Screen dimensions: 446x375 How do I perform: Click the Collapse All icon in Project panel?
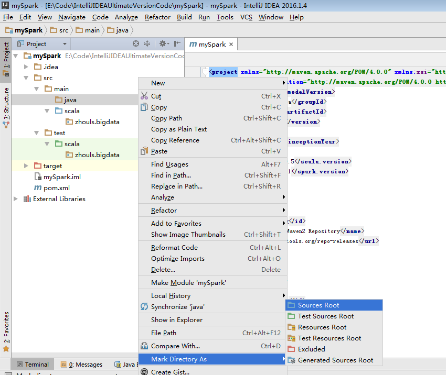[x=147, y=43]
